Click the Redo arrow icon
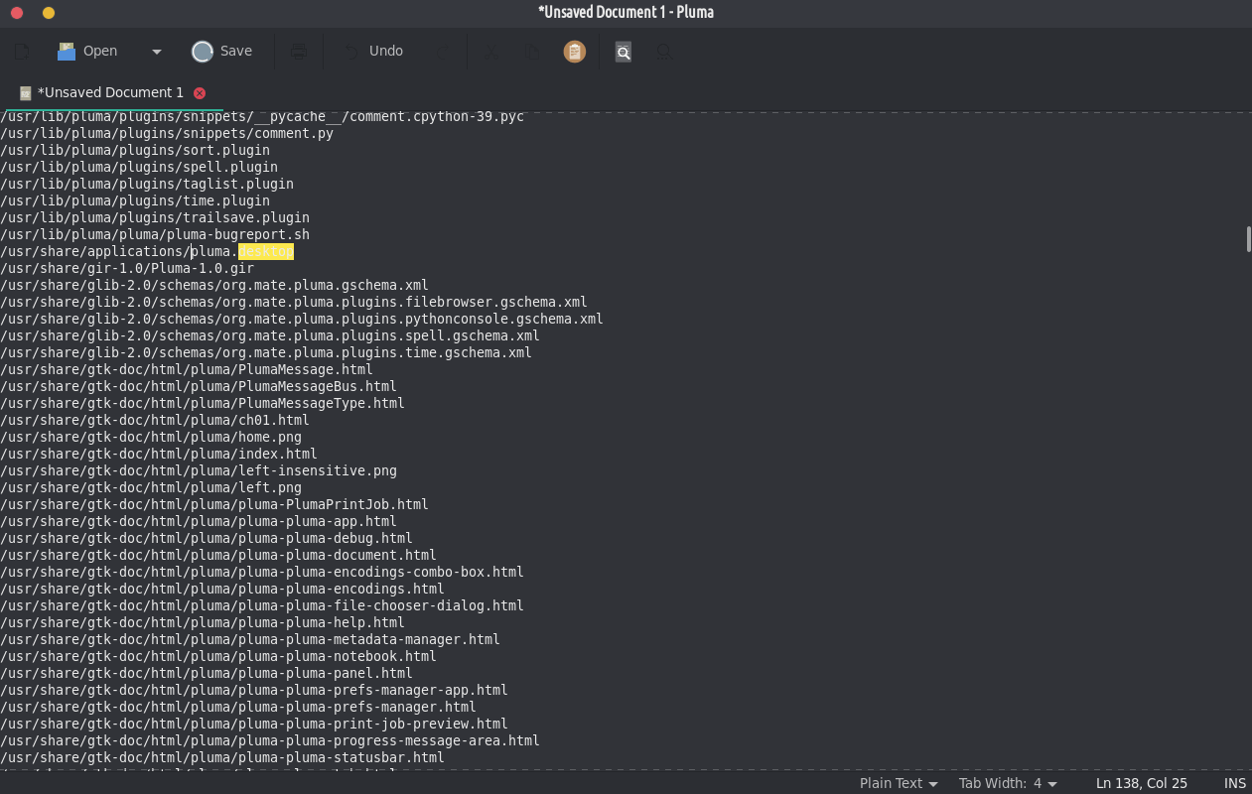 tap(443, 52)
